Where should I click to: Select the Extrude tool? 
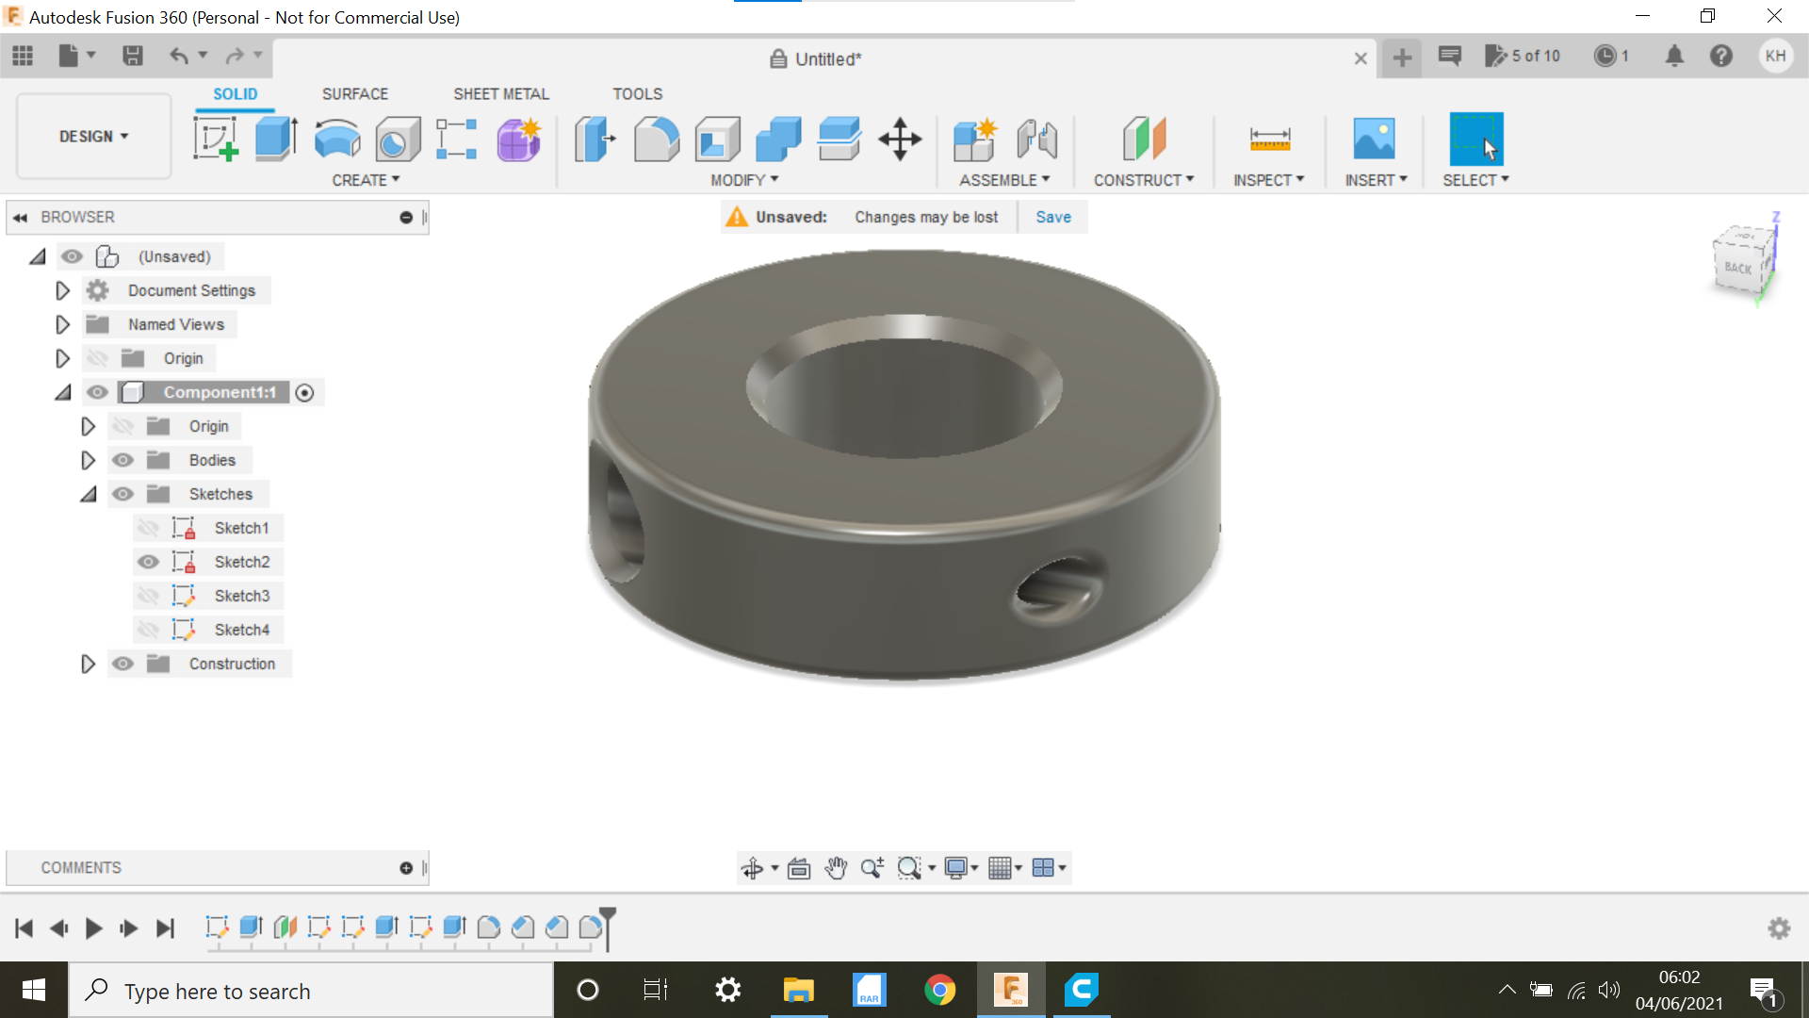(x=276, y=138)
